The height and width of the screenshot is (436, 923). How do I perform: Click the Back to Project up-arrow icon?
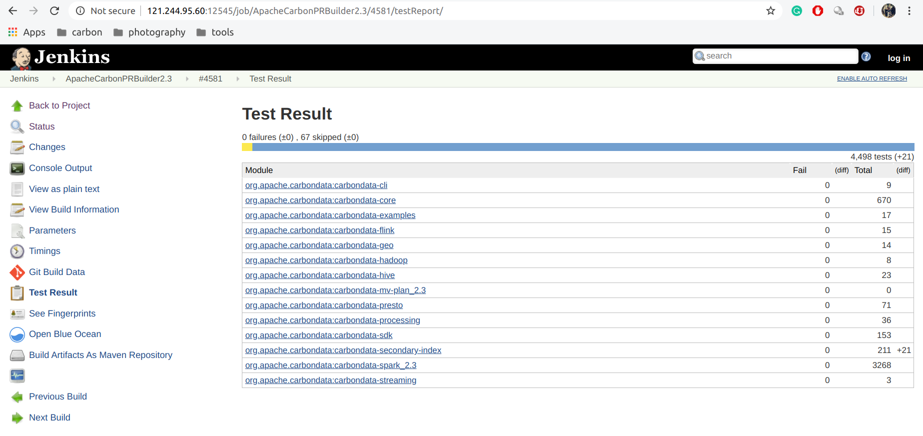point(17,106)
